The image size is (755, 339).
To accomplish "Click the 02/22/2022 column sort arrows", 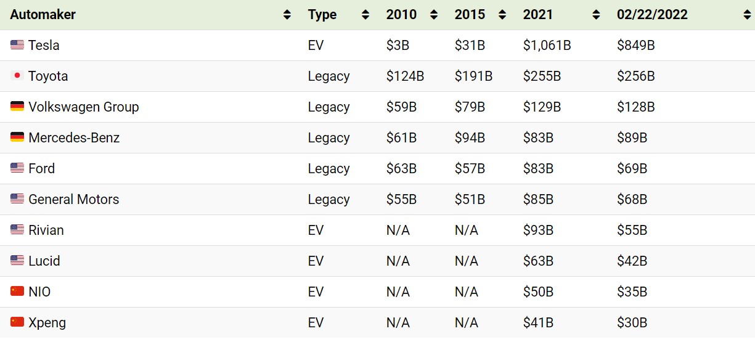I will pyautogui.click(x=747, y=15).
